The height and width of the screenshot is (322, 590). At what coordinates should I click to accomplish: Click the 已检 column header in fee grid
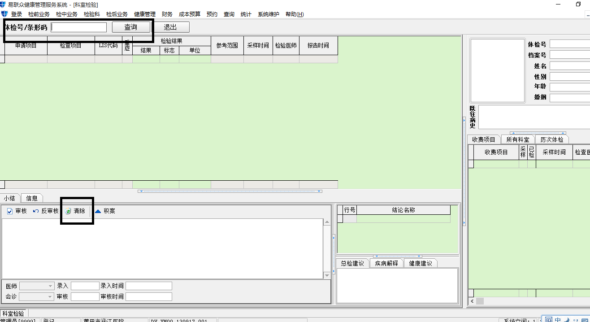coord(532,152)
